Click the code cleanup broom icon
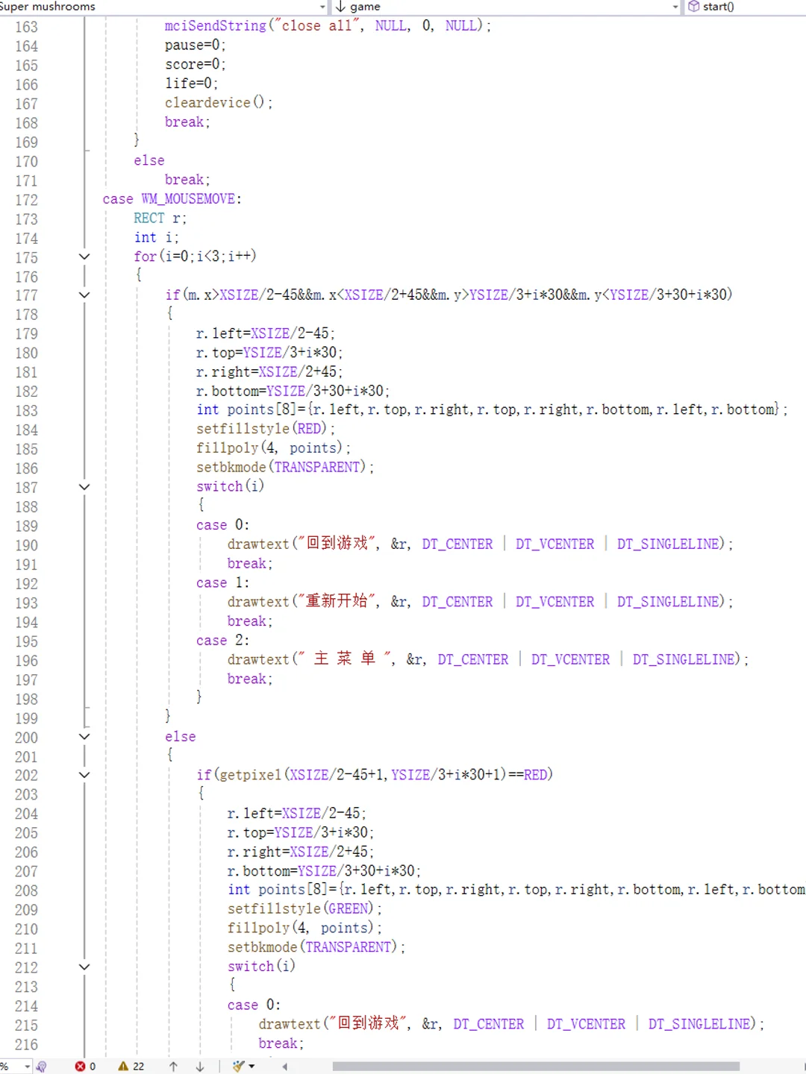The image size is (806, 1074). (x=238, y=1067)
